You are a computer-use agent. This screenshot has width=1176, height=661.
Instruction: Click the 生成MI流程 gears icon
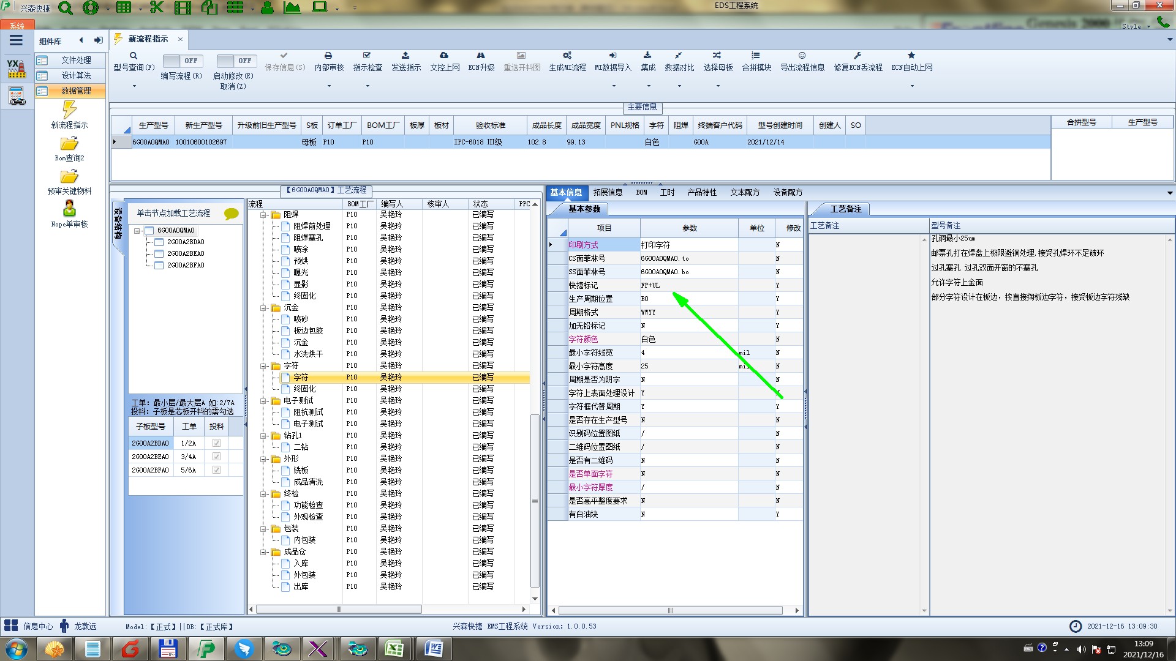(567, 56)
